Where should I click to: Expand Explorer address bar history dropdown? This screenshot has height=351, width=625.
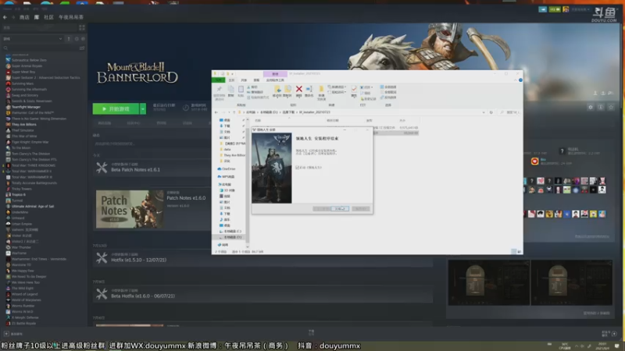484,112
